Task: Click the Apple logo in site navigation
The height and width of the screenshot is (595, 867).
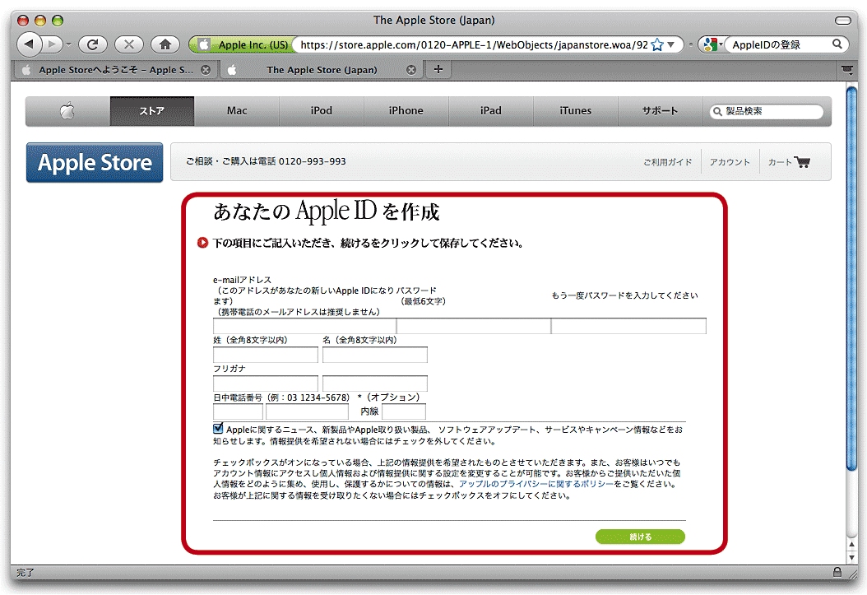Action: tap(67, 111)
